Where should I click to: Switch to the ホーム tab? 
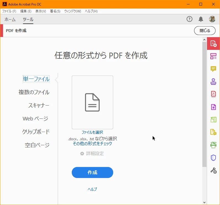pyautogui.click(x=10, y=19)
